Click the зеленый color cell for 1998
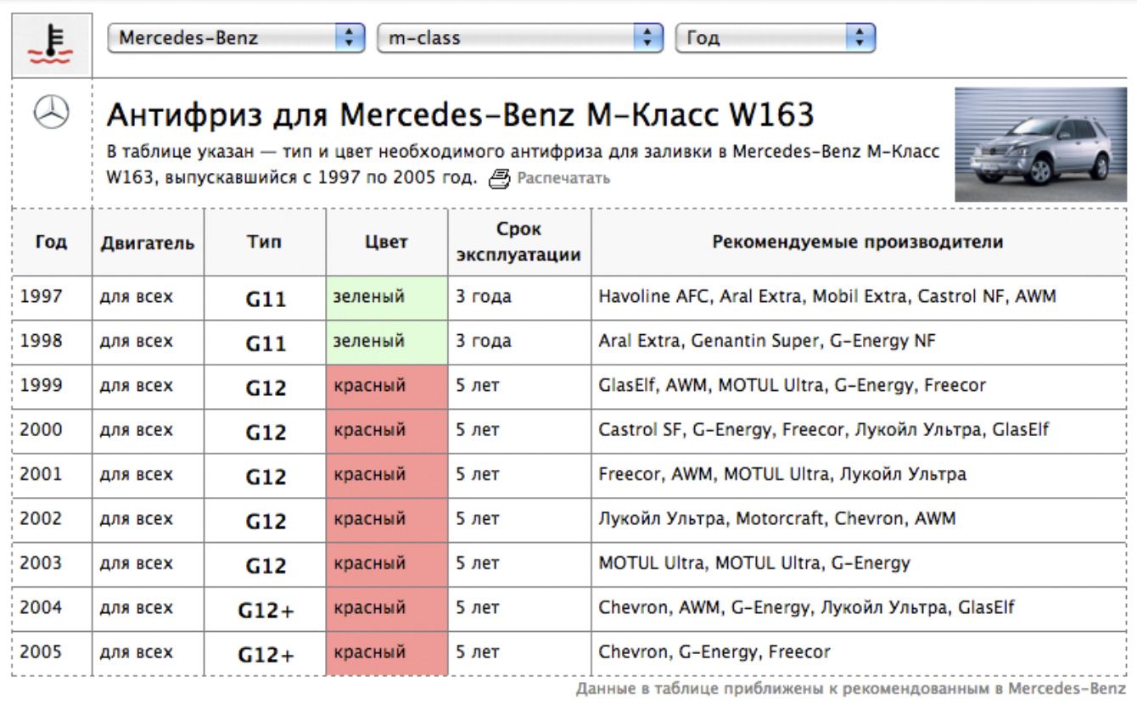Viewport: 1137px width, 704px height. coord(387,342)
